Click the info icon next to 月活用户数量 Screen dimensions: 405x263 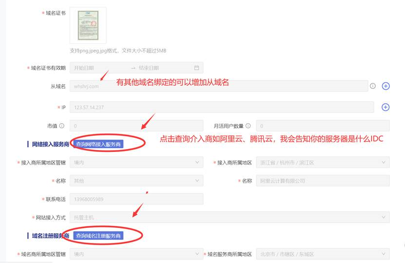(248, 126)
